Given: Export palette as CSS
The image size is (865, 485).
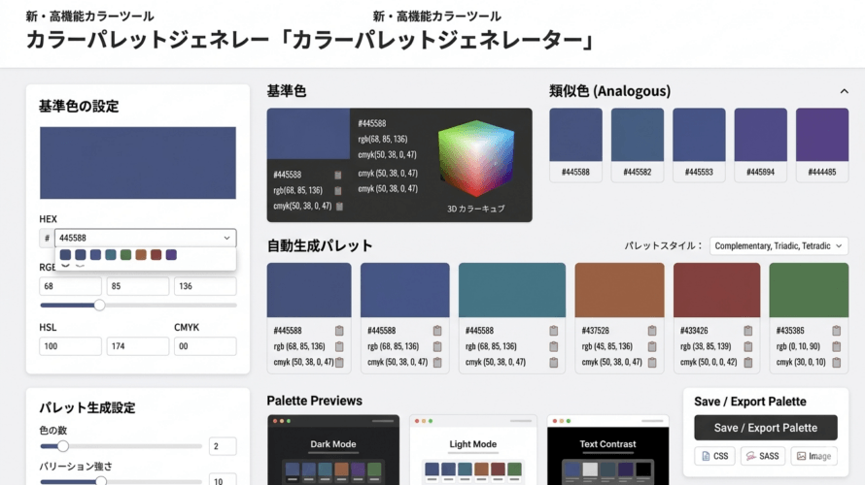Looking at the screenshot, I should (x=714, y=456).
